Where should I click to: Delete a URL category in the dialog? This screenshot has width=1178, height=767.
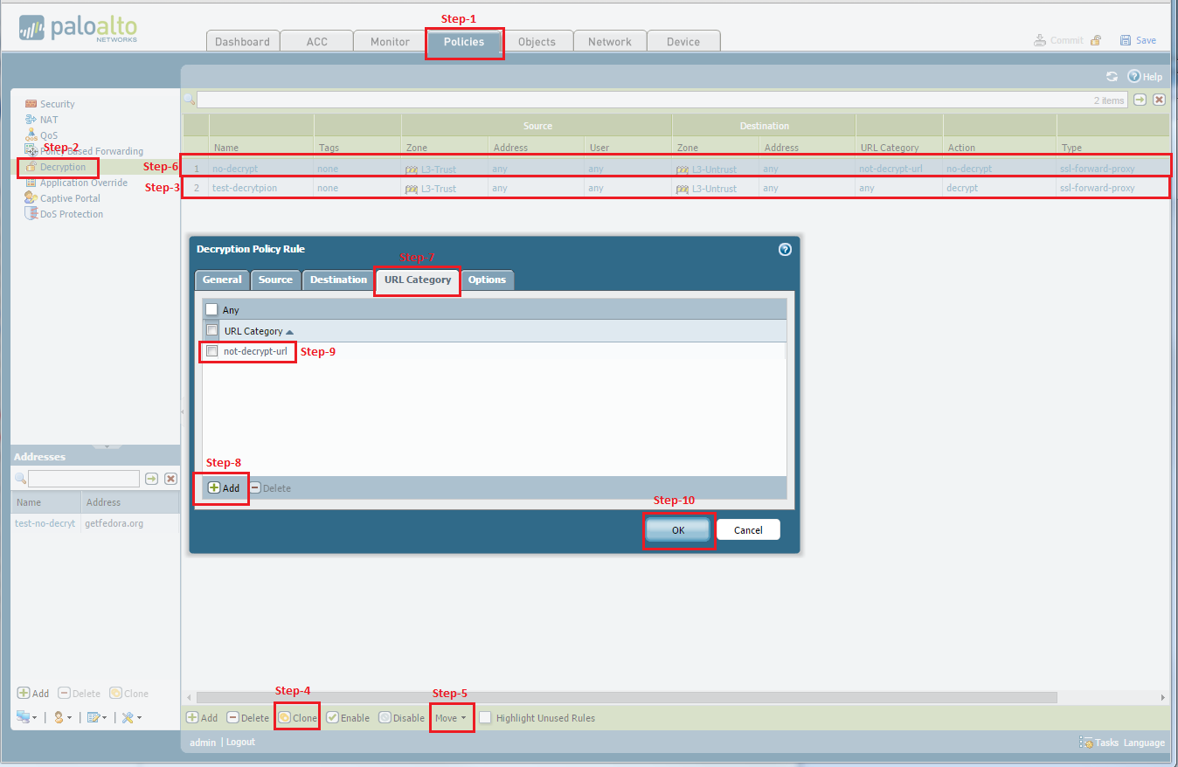(x=270, y=488)
